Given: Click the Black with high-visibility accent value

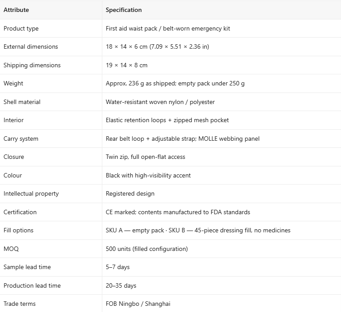Looking at the screenshot, I should 148,175.
